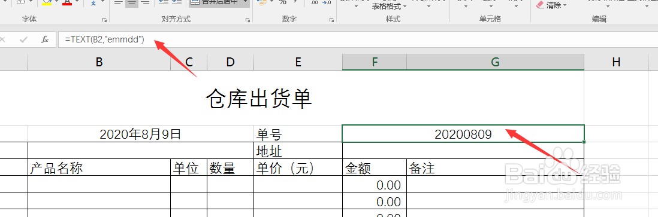Apply the red font color button
The width and height of the screenshot is (658, 217).
tap(67, 2)
